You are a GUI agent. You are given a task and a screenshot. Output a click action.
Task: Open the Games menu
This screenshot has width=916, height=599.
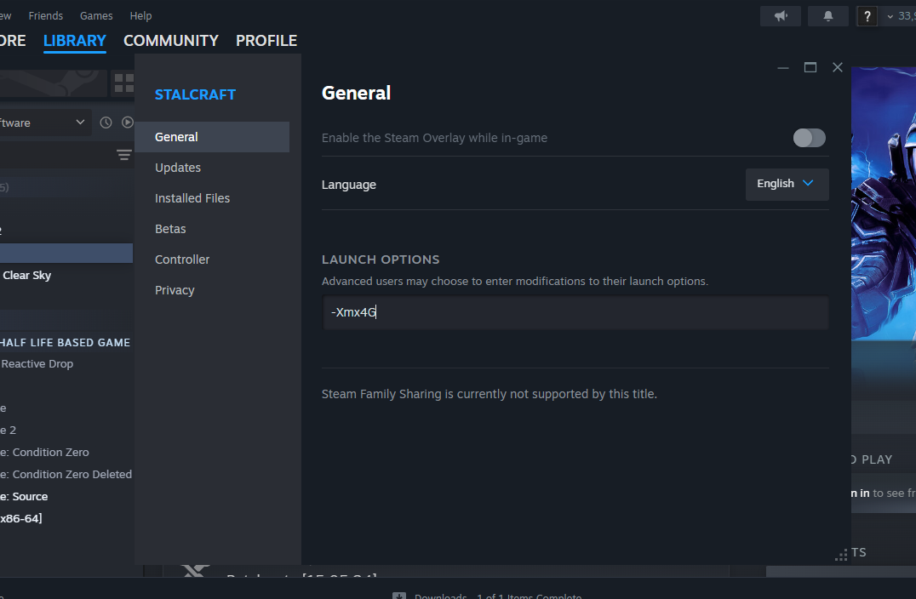96,16
